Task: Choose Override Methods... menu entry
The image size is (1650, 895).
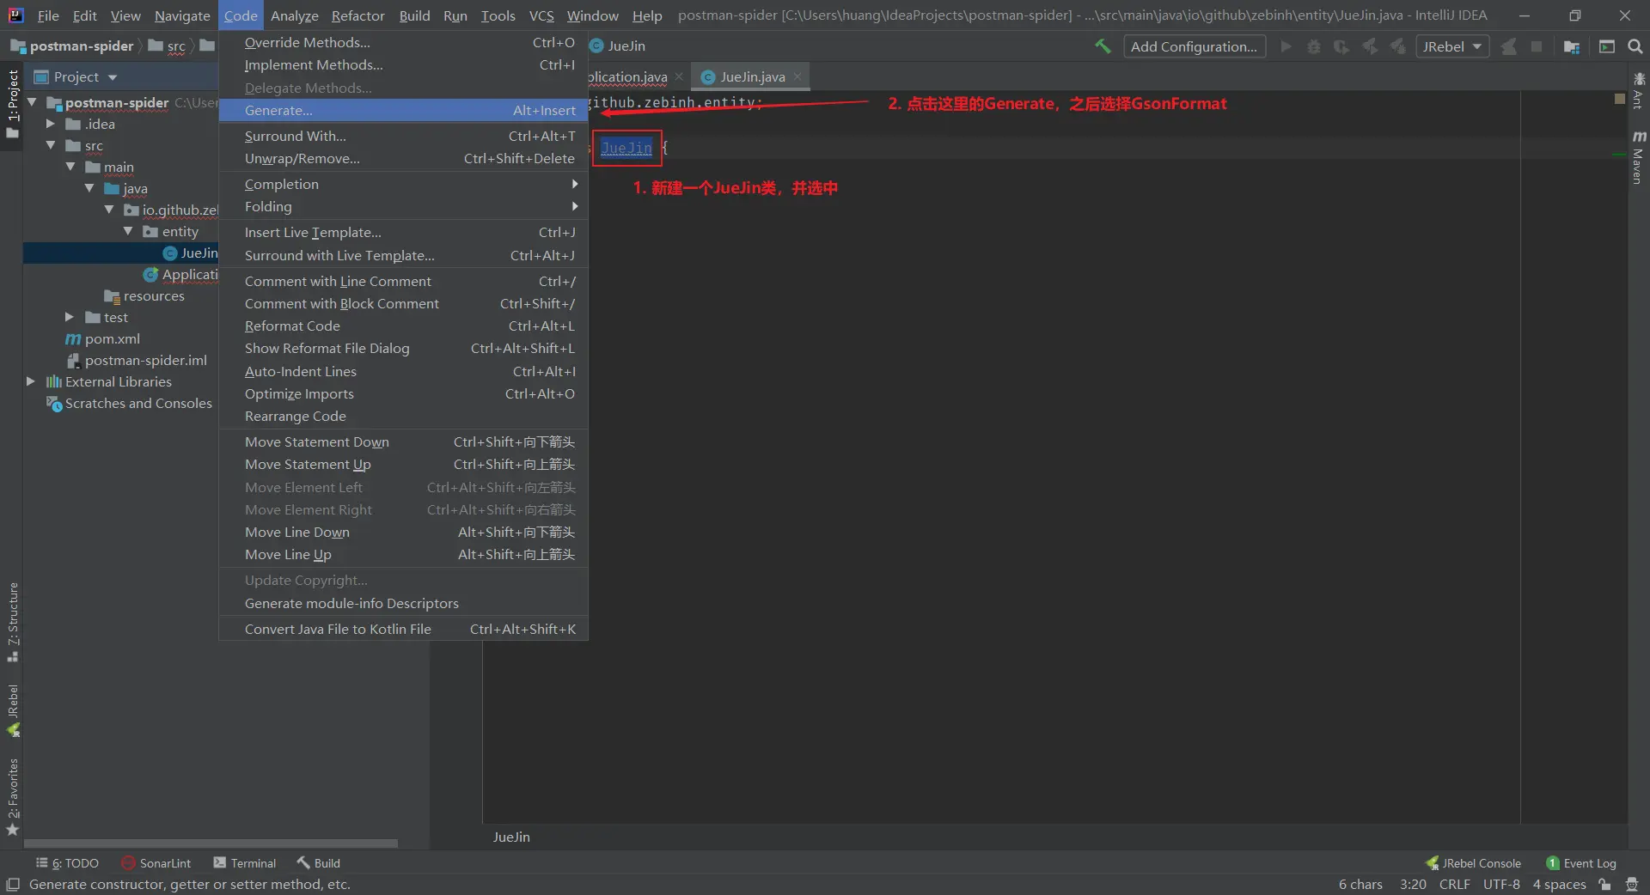Action: (404, 42)
